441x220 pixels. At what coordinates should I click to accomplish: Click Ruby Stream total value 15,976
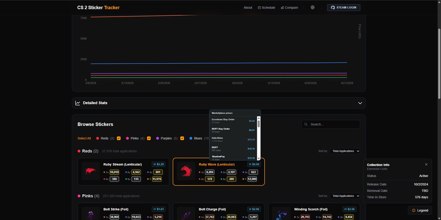(157, 179)
